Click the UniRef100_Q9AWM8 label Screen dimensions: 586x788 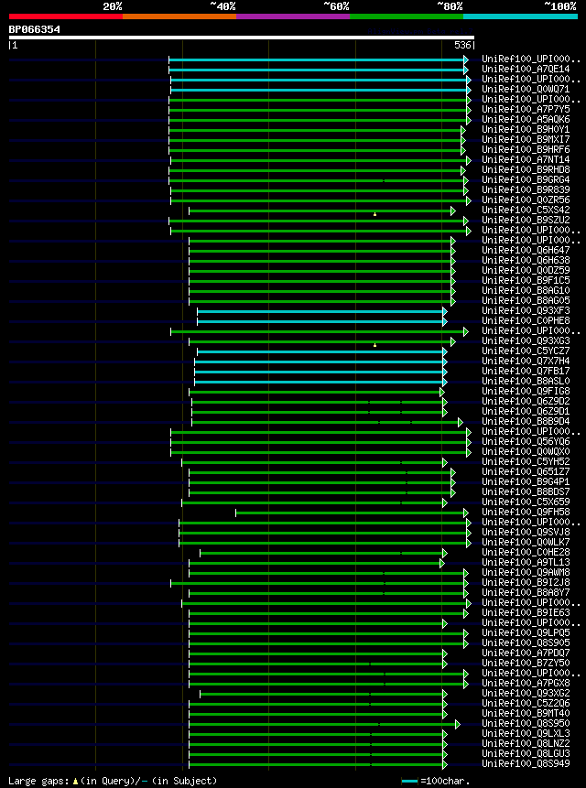[526, 572]
